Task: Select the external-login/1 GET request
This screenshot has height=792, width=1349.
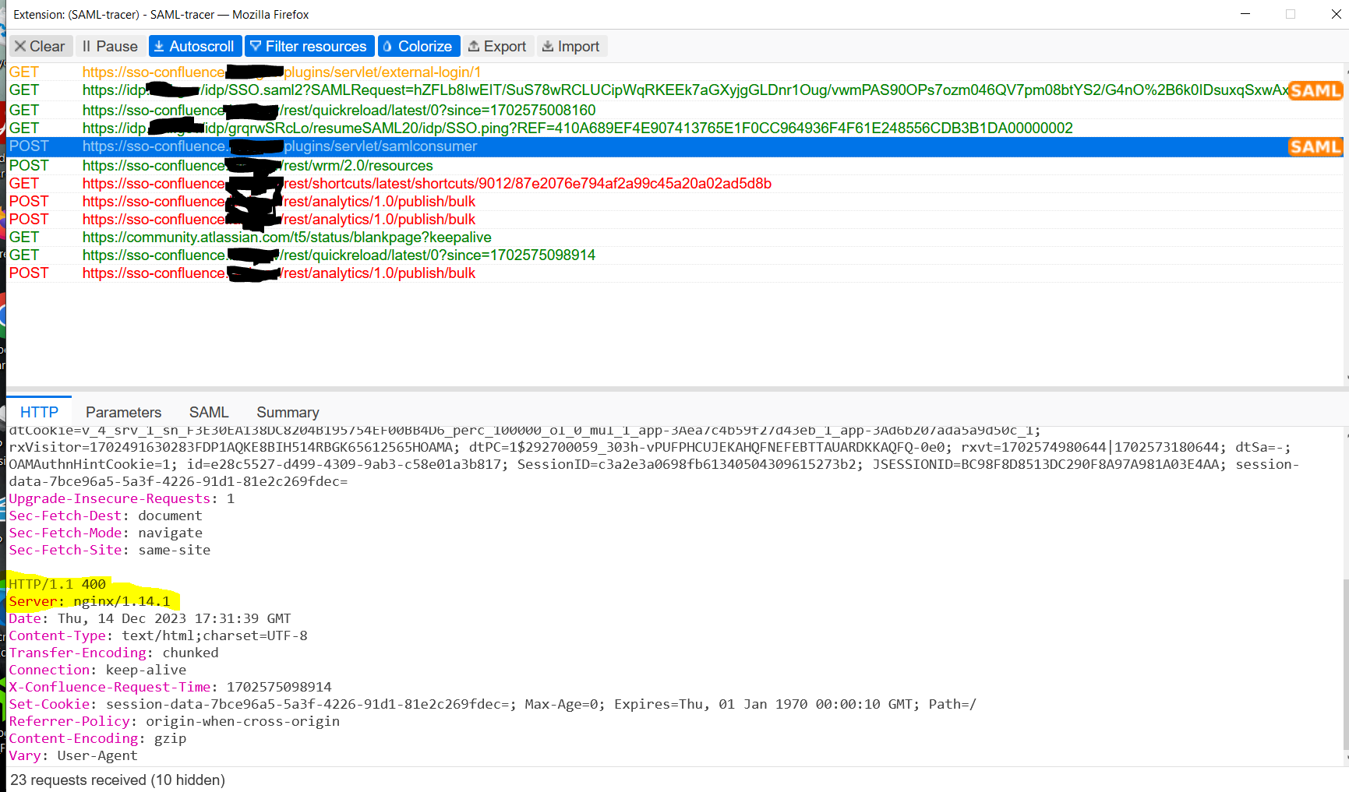Action: 675,72
